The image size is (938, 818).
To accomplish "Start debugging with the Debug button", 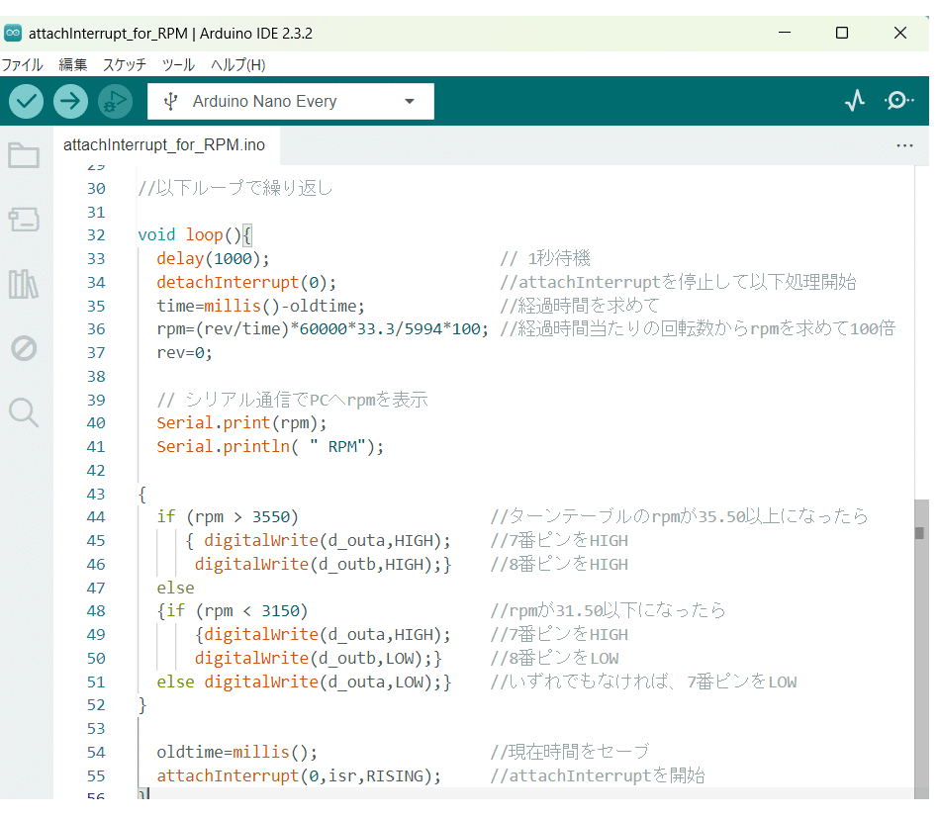I will click(115, 101).
